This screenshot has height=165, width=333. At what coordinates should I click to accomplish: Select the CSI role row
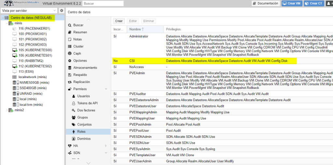pos(204,61)
